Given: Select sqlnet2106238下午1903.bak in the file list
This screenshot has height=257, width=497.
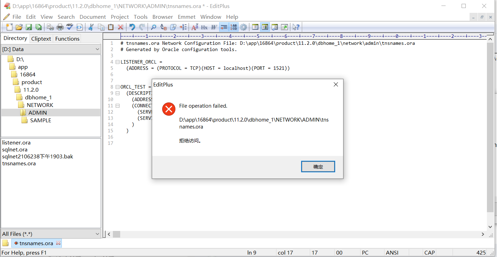Looking at the screenshot, I should (x=38, y=156).
